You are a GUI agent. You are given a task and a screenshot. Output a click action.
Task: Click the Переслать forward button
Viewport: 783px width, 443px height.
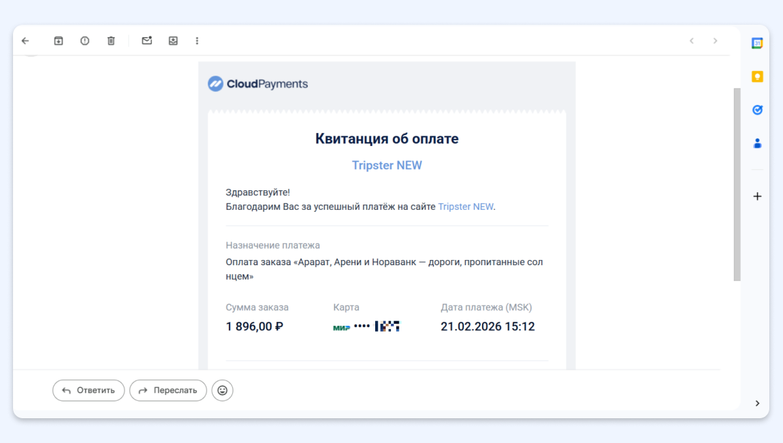pyautogui.click(x=168, y=390)
